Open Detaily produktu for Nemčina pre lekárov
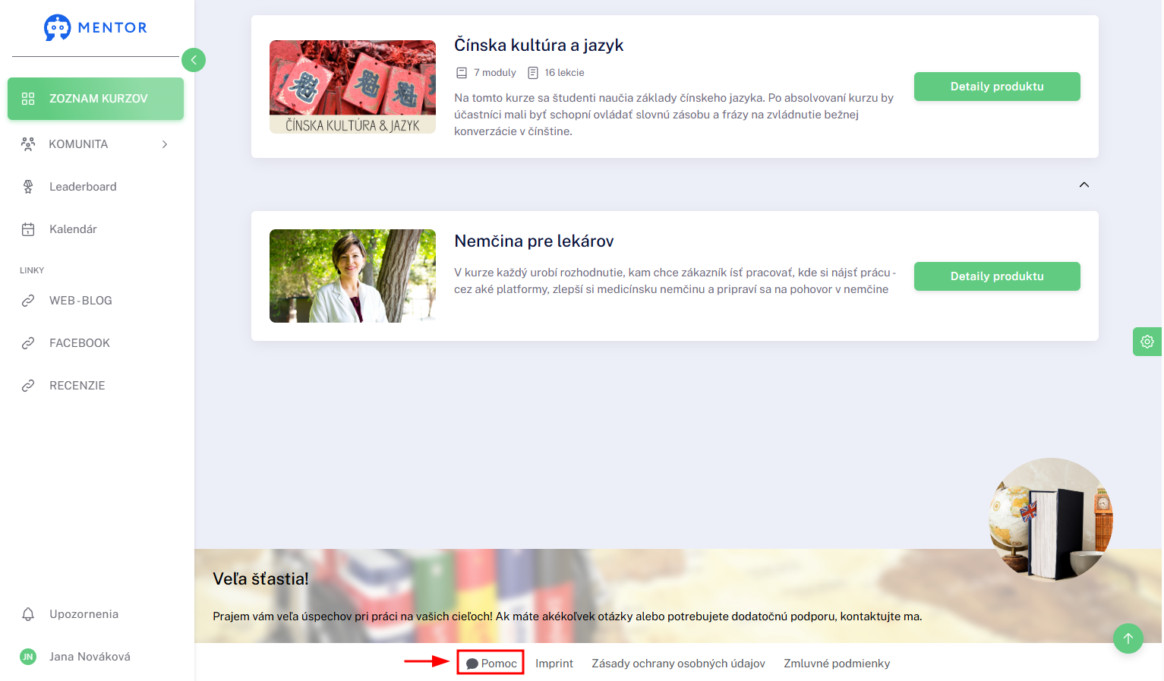 pos(997,276)
